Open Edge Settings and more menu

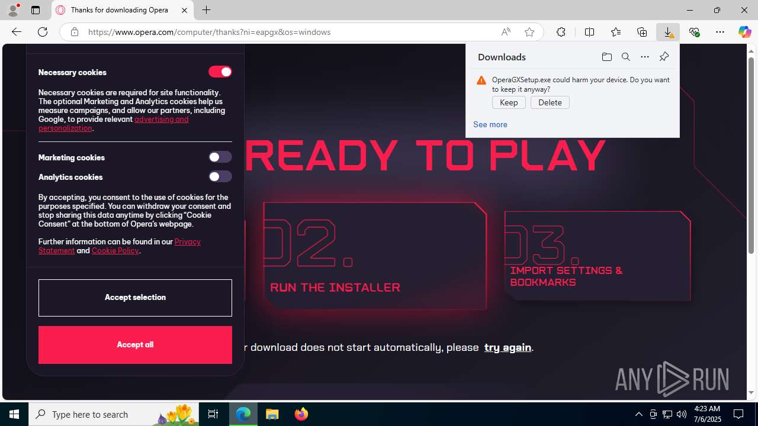(720, 32)
